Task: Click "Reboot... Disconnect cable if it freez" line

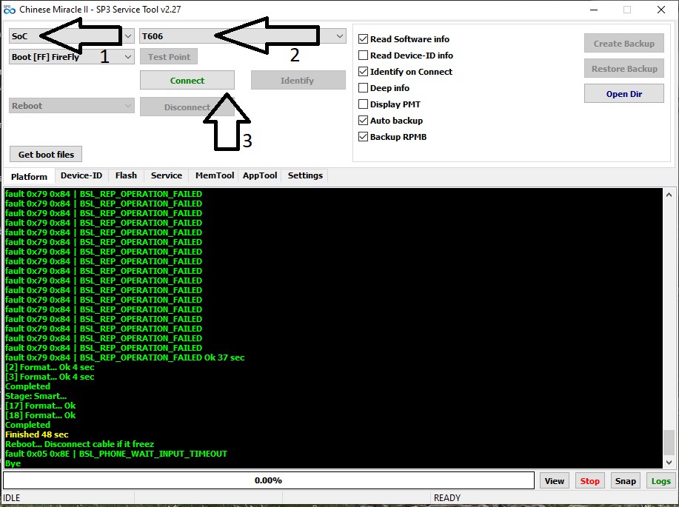Action: [x=80, y=444]
